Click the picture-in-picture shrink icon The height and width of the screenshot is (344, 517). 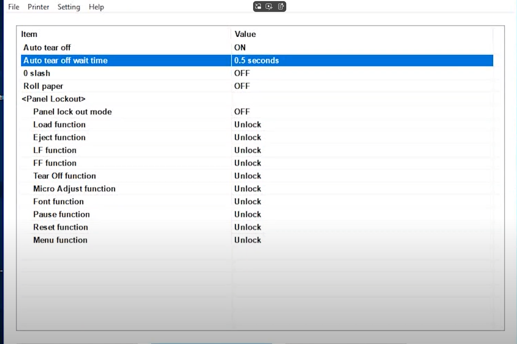click(258, 6)
